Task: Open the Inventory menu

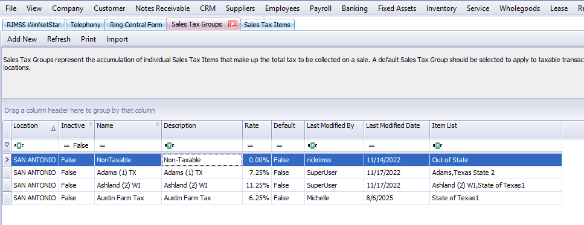Action: coord(441,8)
